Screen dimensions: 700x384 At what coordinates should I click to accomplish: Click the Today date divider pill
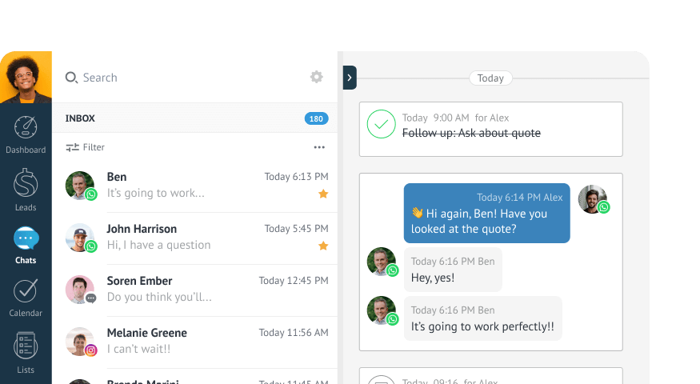pos(490,78)
